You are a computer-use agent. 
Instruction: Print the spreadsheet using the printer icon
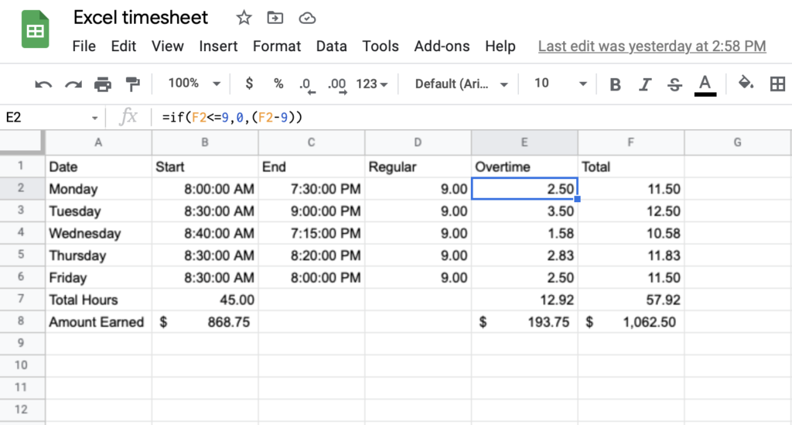102,84
